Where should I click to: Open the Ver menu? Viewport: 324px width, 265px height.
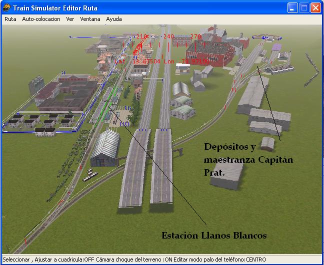(70, 19)
